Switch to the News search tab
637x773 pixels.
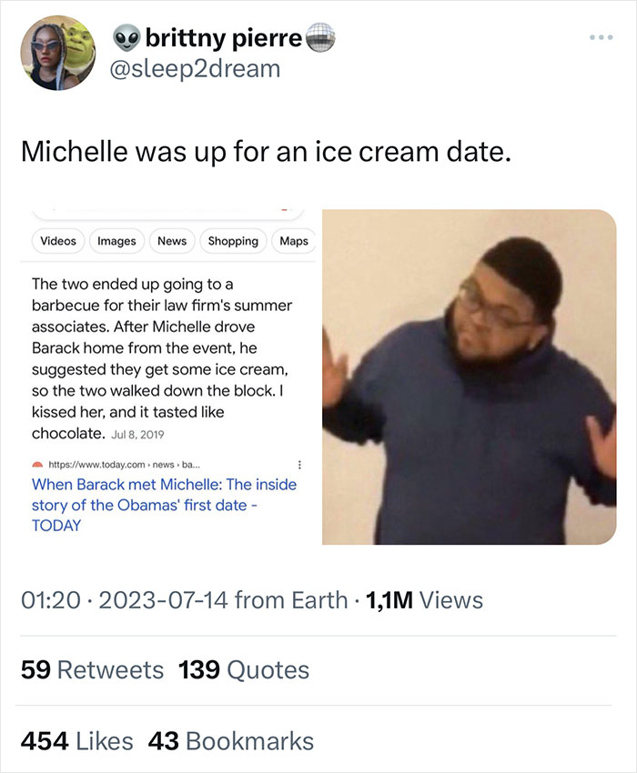(171, 241)
